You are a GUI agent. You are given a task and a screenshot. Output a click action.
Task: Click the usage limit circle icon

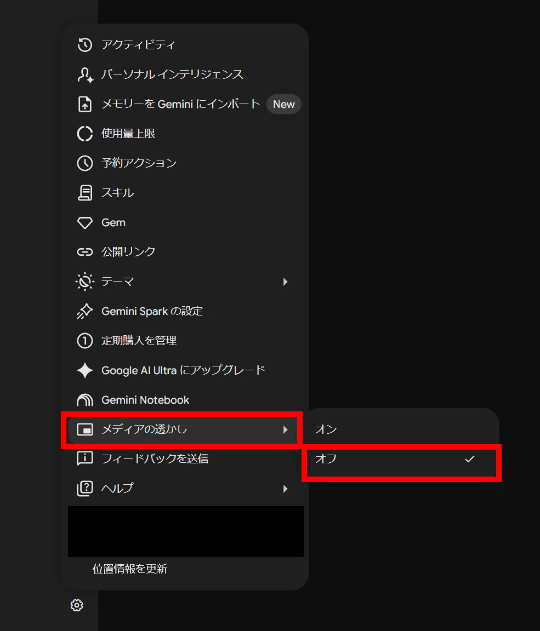coord(84,134)
